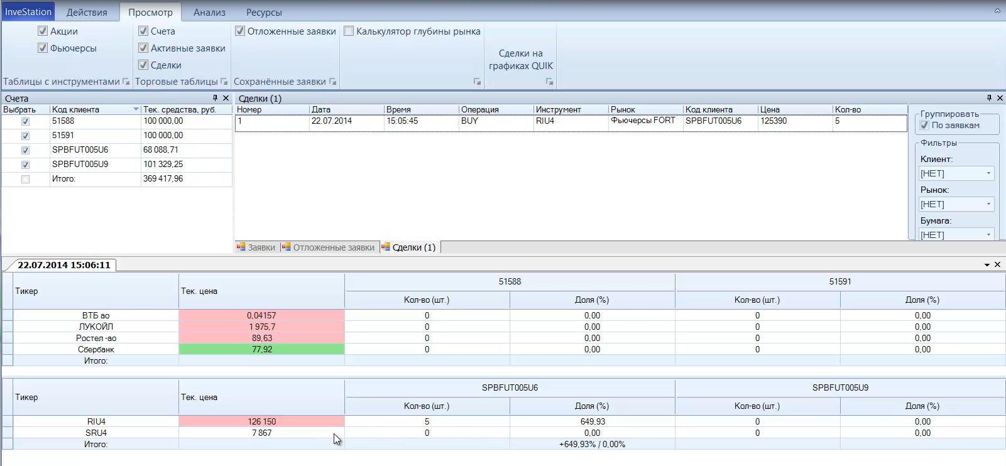The image size is (1006, 466).
Task: Toggle the Сделки checkbox in ribbon
Action: 143,65
